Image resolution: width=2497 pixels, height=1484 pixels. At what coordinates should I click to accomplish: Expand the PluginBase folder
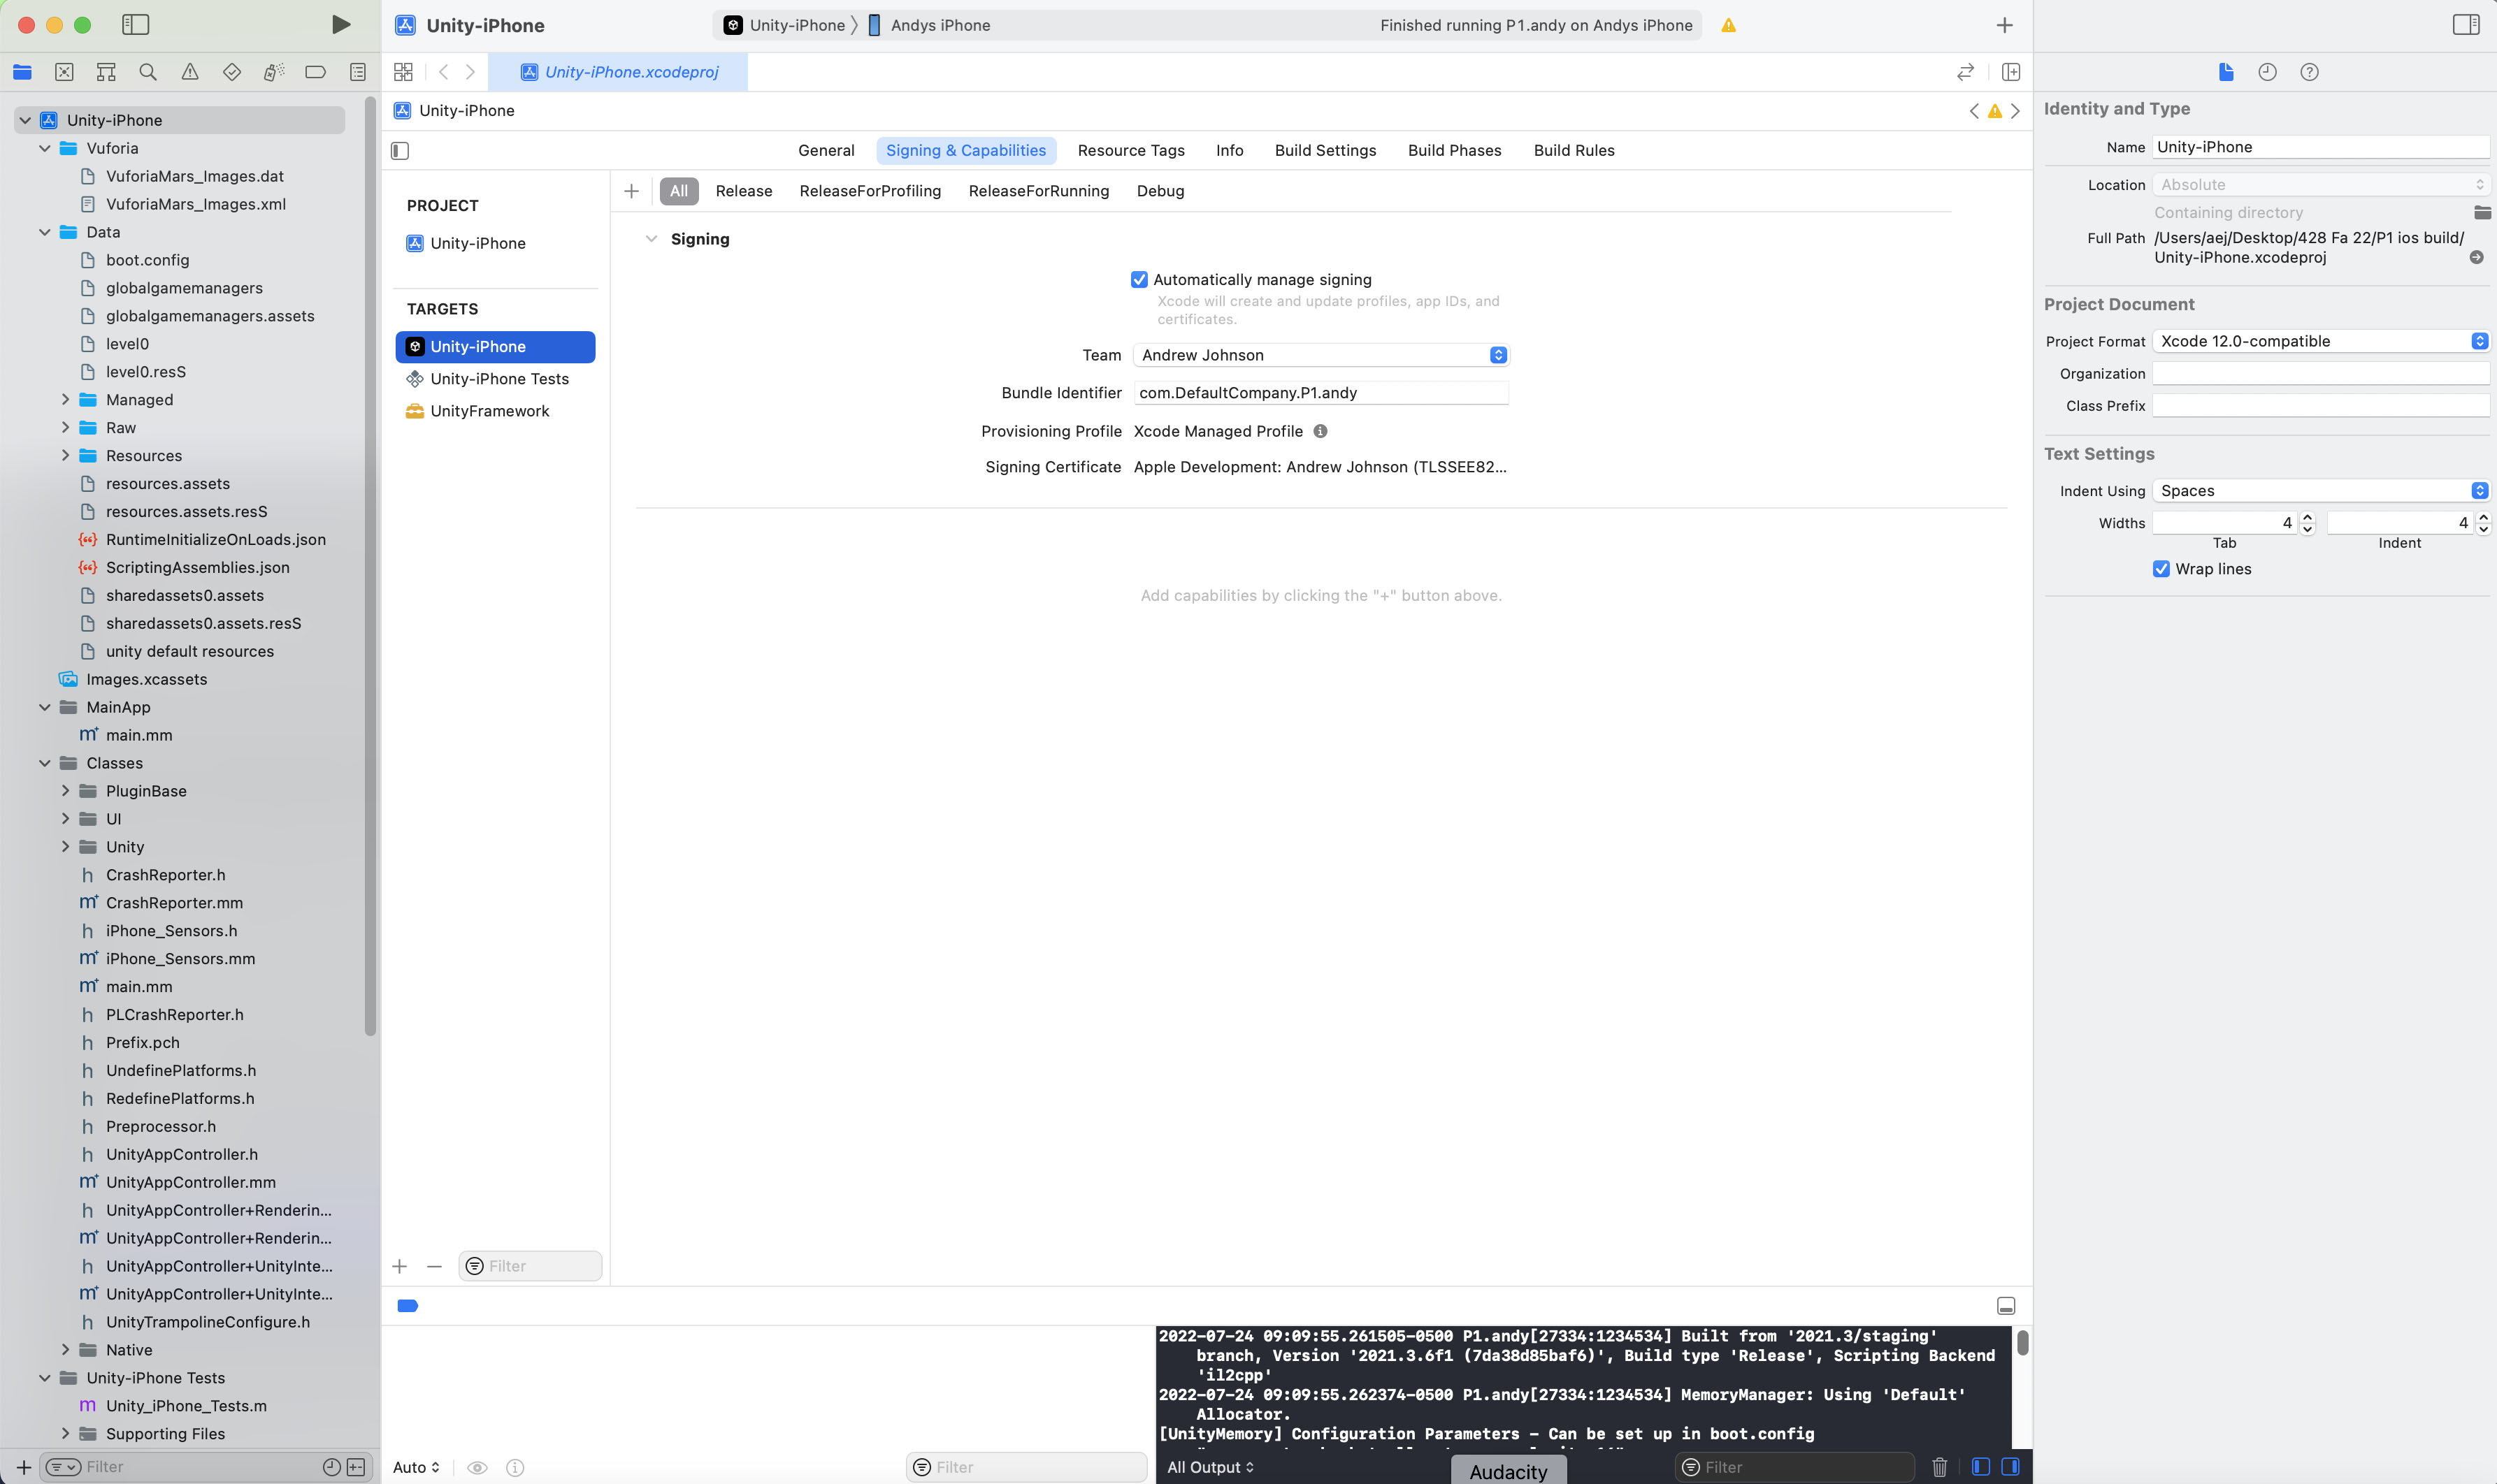(65, 791)
